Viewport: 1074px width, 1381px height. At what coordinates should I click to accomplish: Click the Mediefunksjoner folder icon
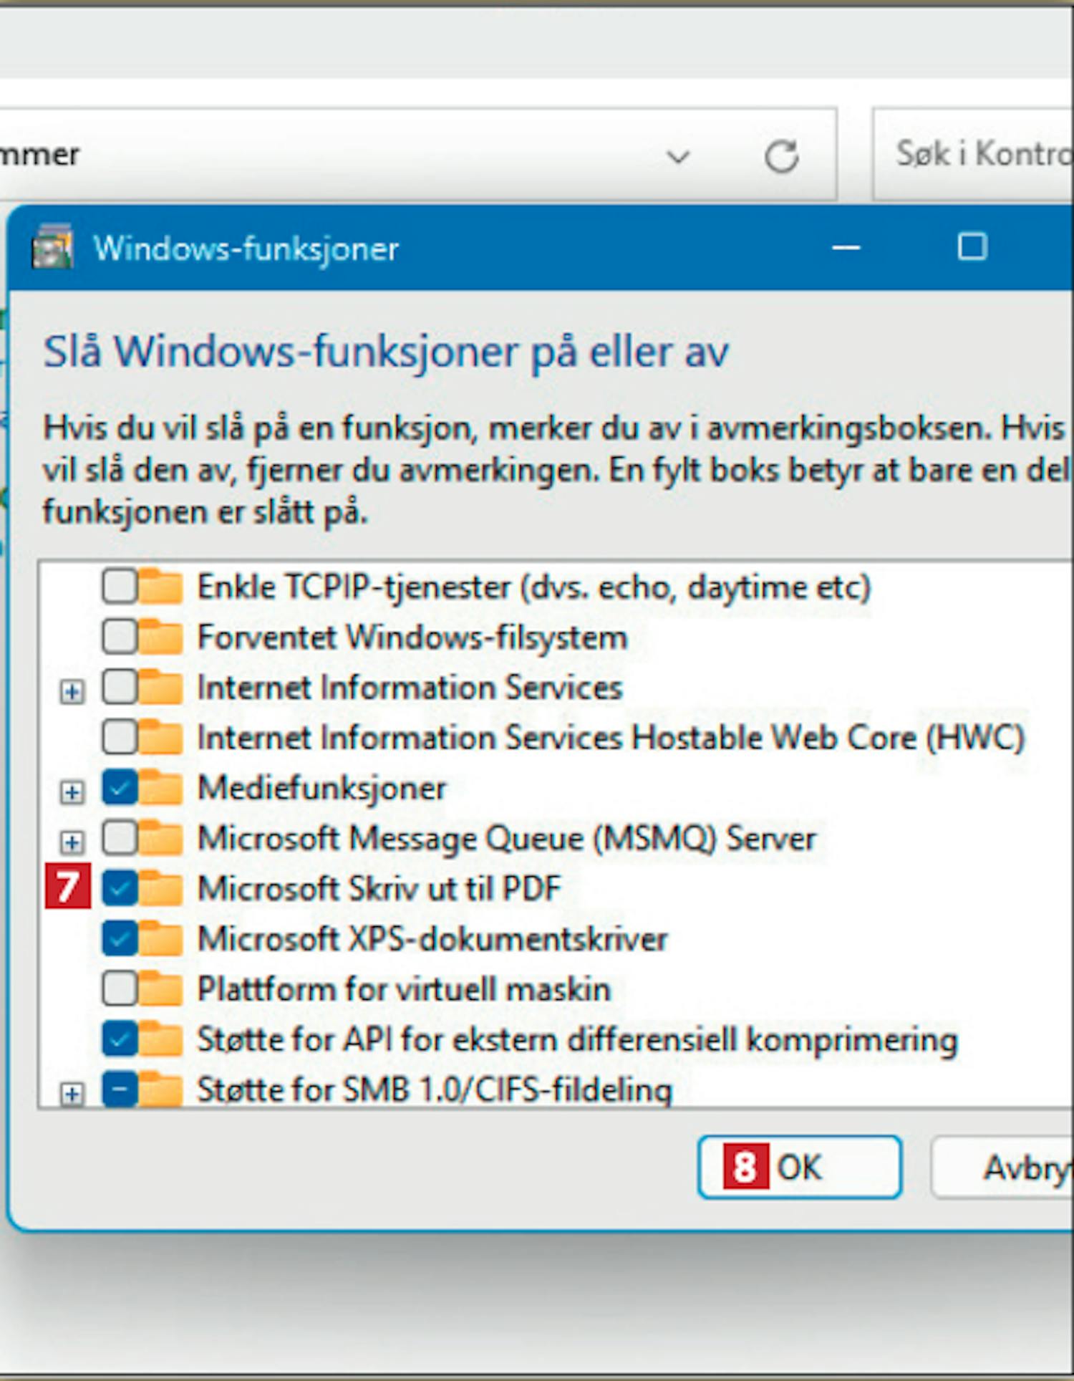pos(161,788)
